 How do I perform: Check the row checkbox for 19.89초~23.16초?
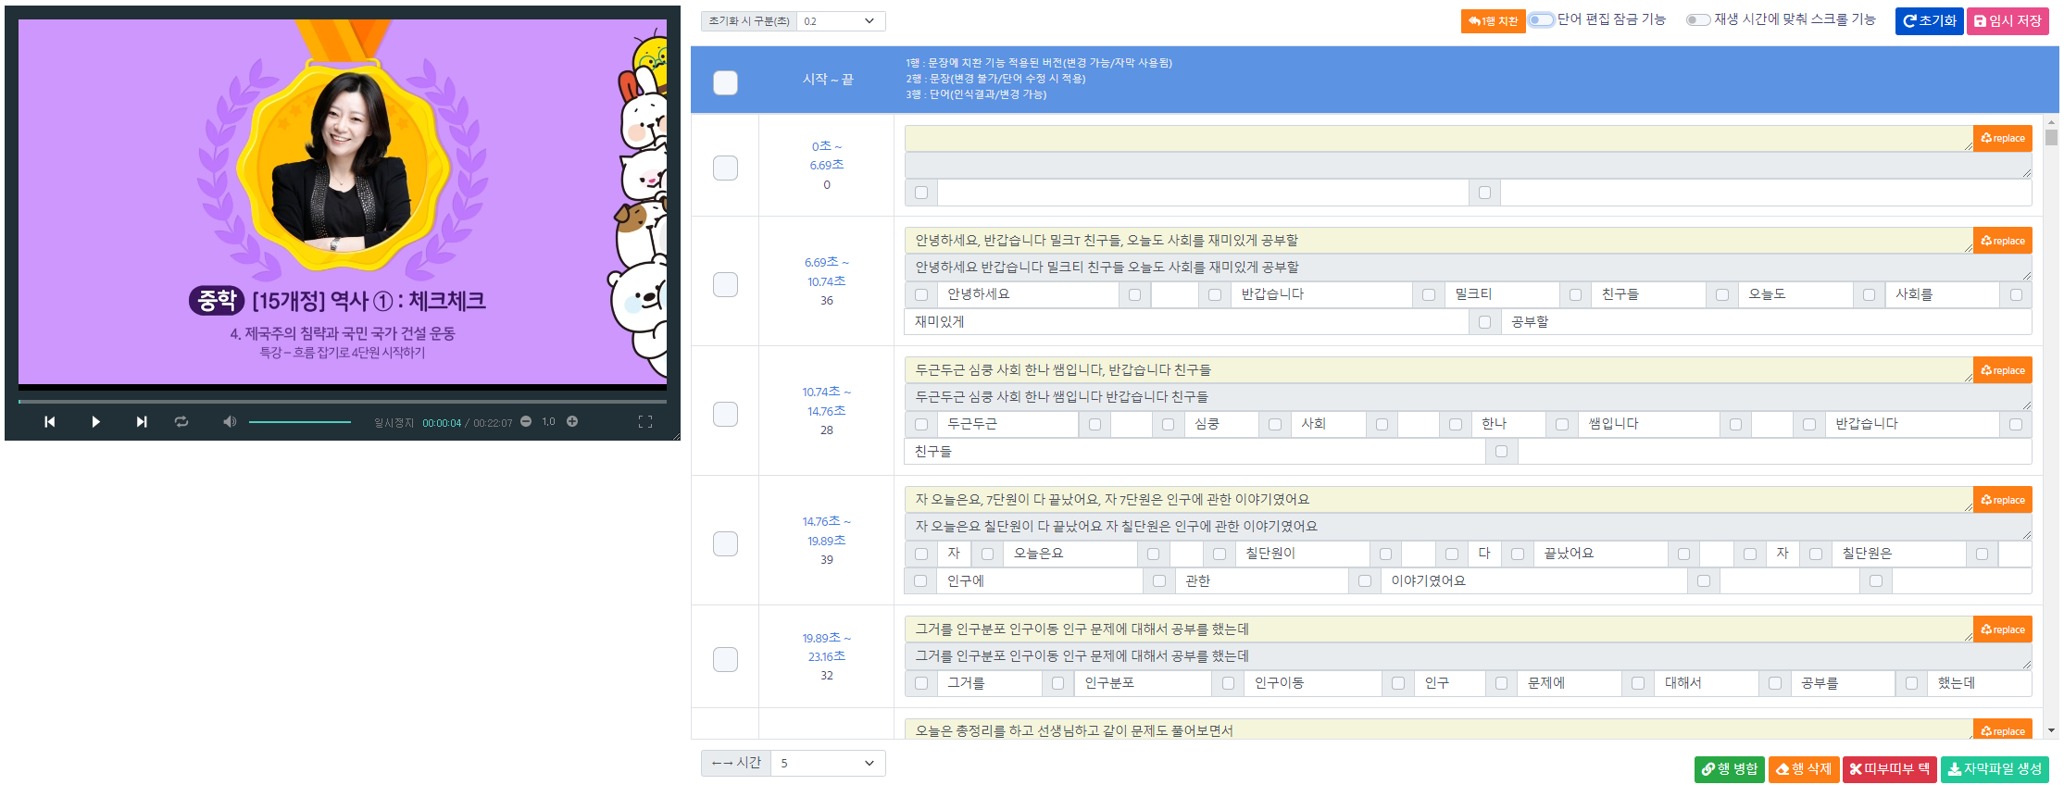pos(725,659)
